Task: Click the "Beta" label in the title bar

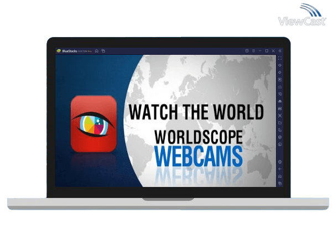Action: [90, 51]
